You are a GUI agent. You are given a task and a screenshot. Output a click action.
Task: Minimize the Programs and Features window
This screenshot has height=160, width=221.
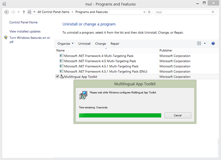point(198,3)
